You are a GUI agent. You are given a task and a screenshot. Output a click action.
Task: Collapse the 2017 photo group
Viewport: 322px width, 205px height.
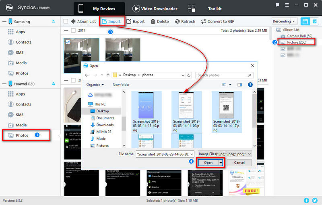(66, 30)
